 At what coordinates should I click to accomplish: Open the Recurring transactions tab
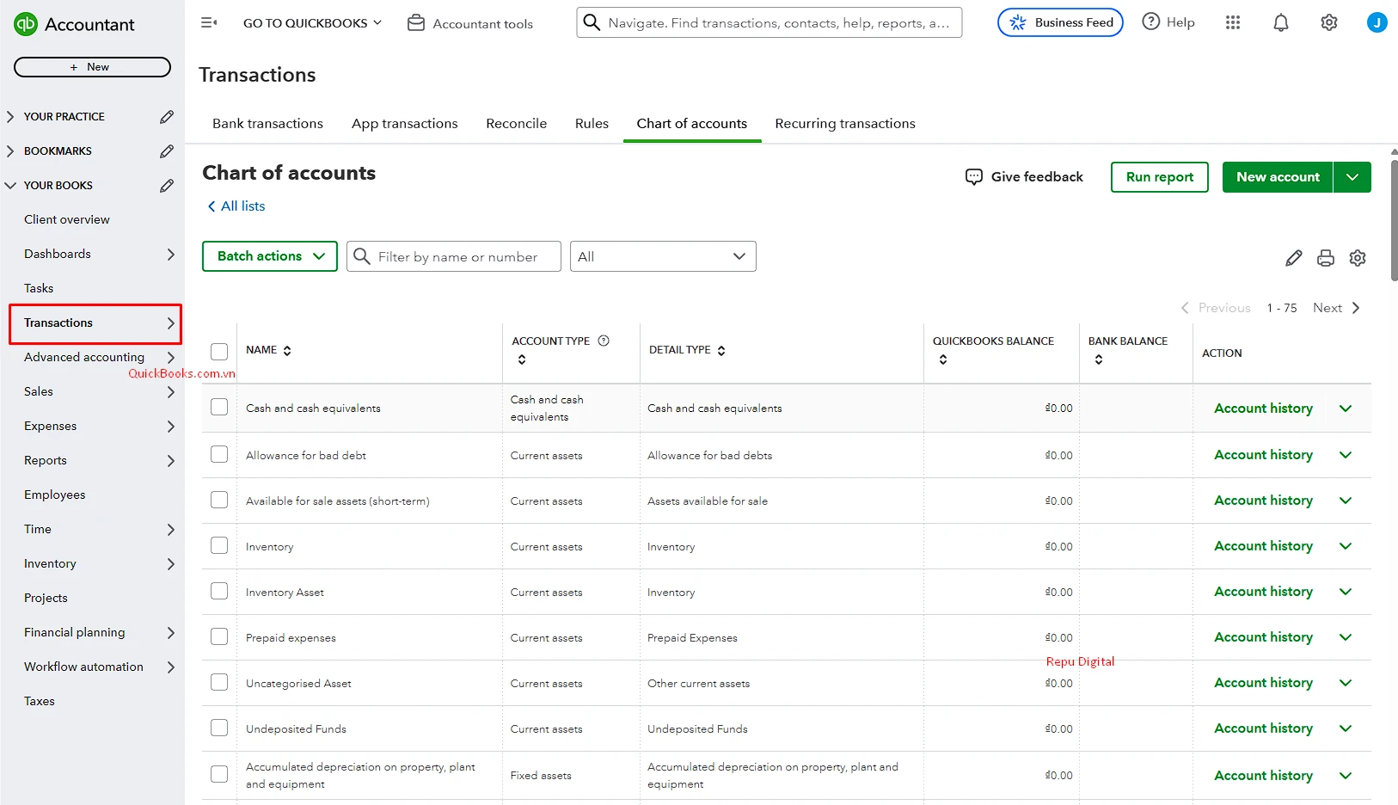pyautogui.click(x=845, y=123)
